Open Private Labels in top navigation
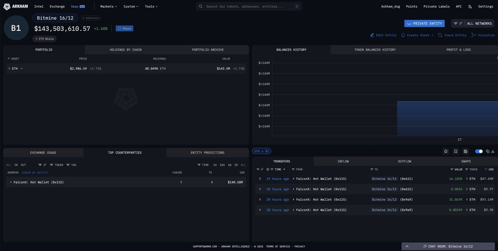This screenshot has height=251, width=498. pos(437,7)
